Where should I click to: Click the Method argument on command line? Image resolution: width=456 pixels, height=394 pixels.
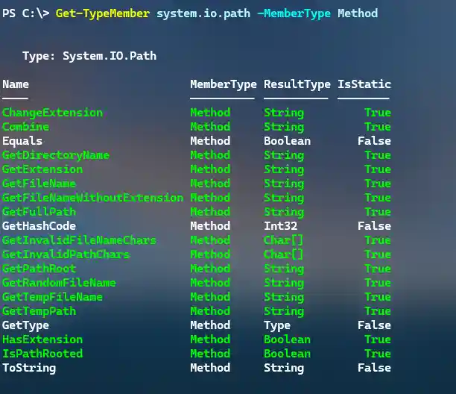pos(358,13)
